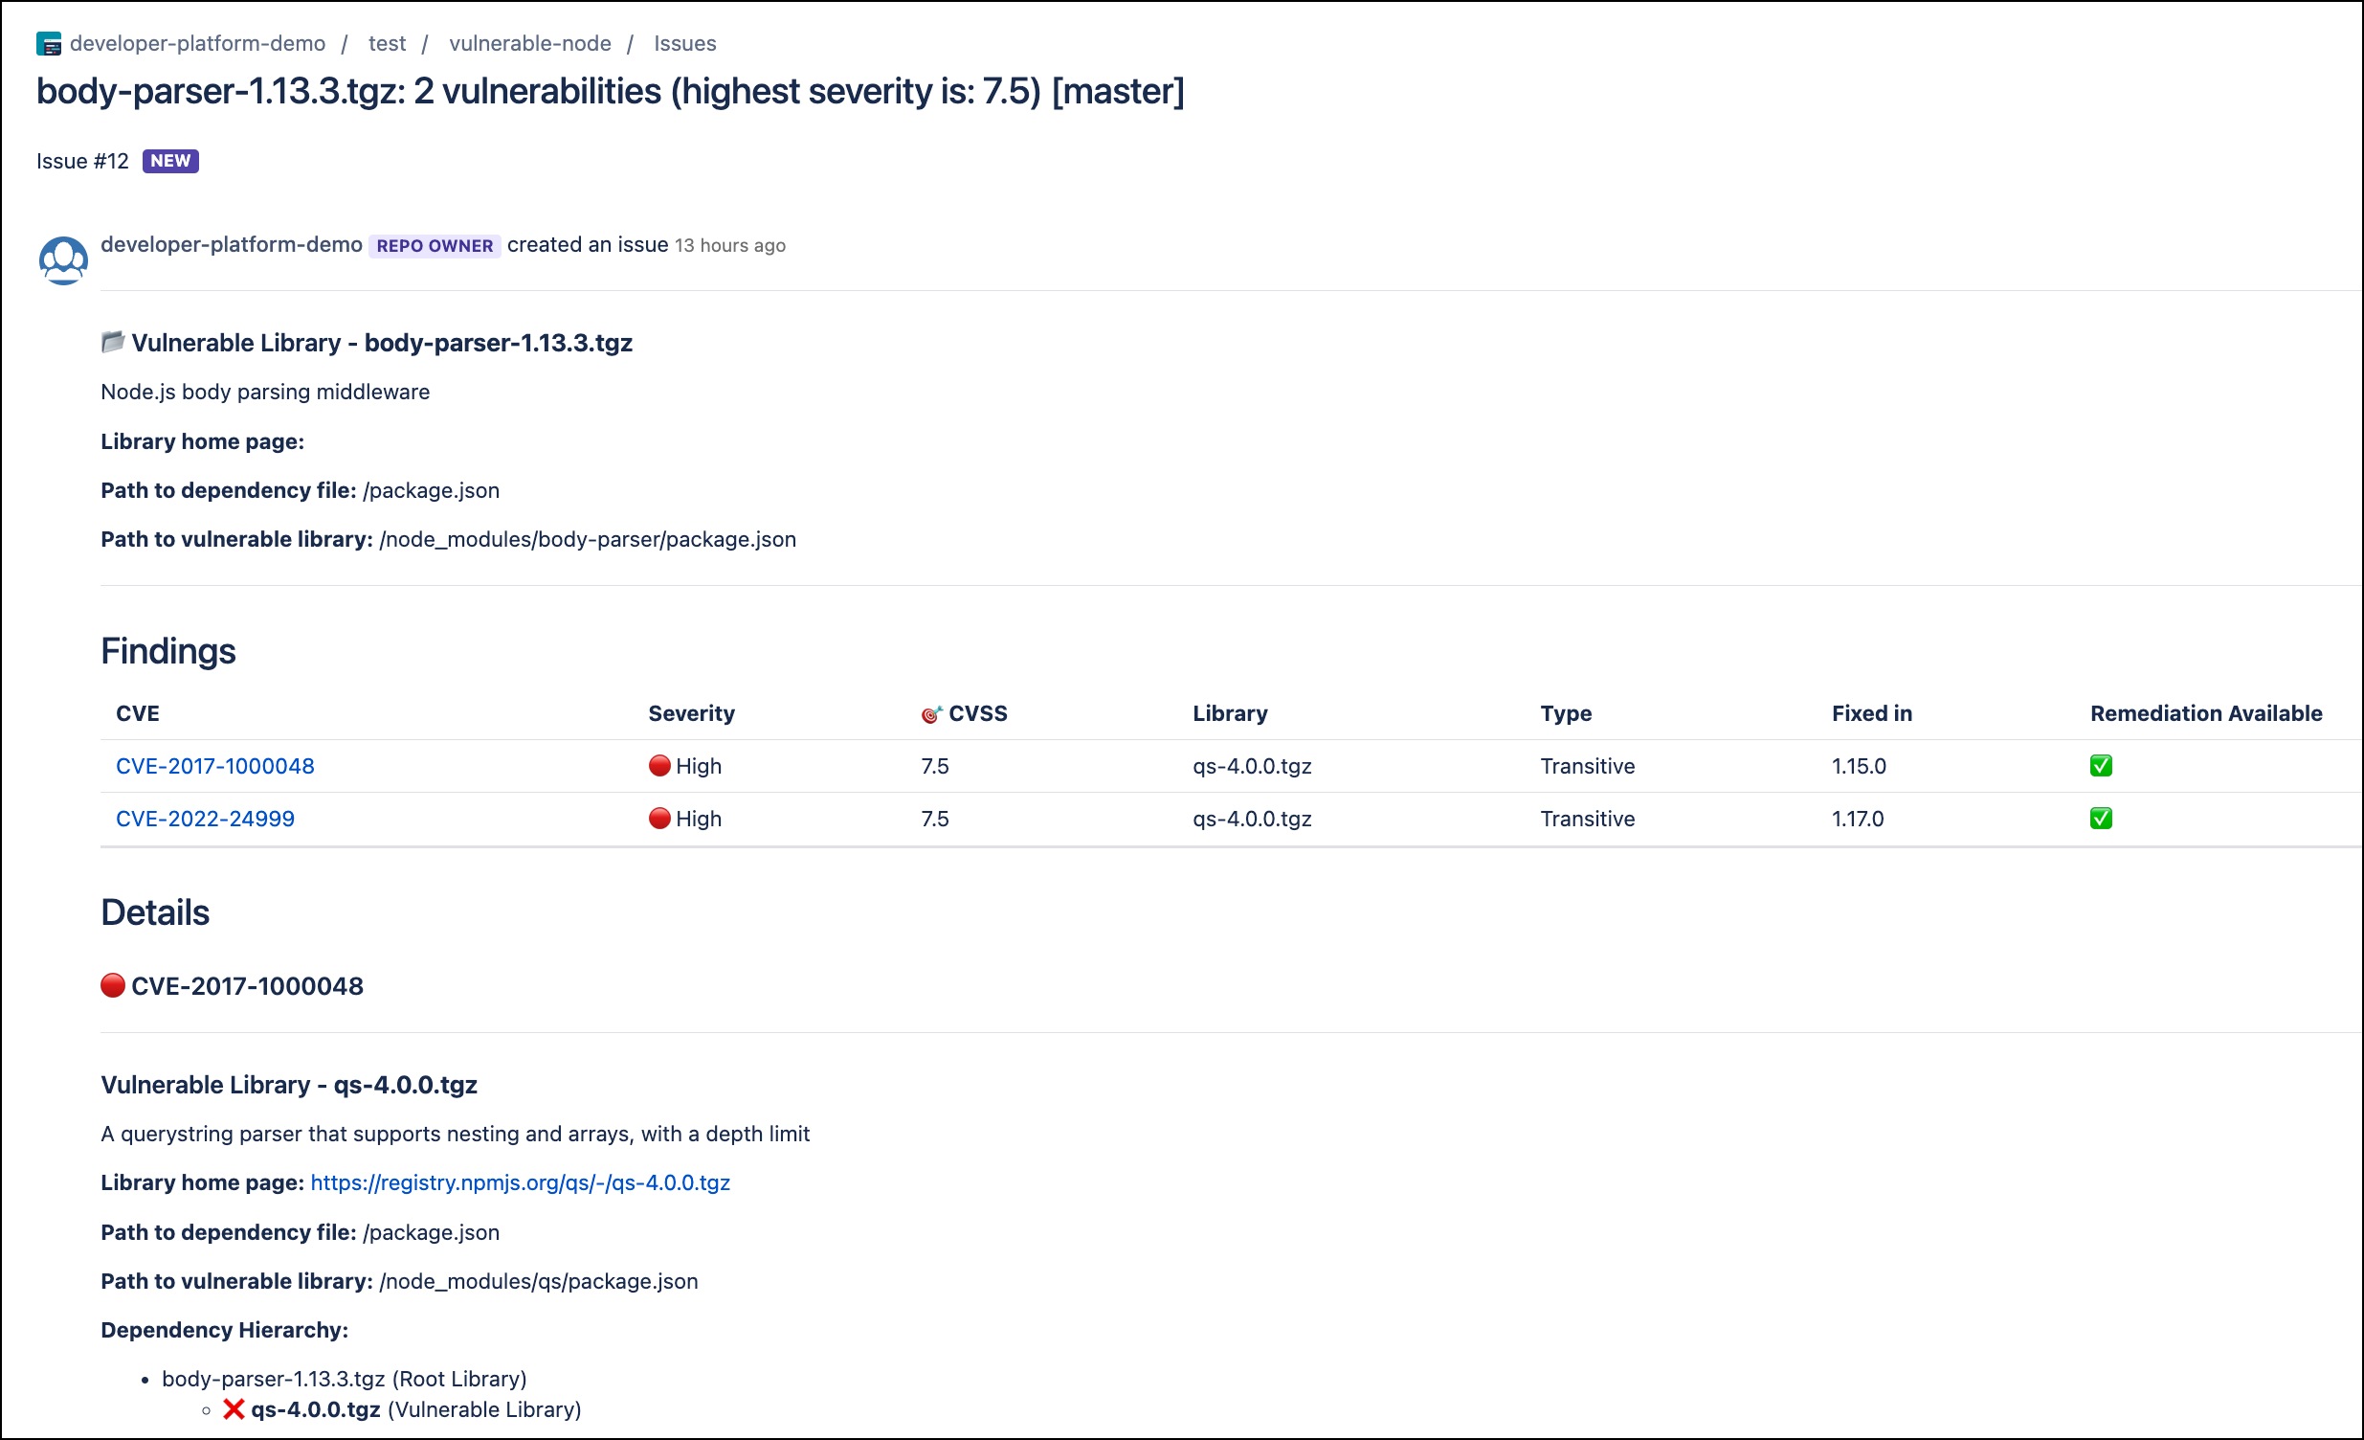Click CVSS 7.5 value in CVE-2017-1000048 row
This screenshot has height=1440, width=2364.
(x=934, y=766)
